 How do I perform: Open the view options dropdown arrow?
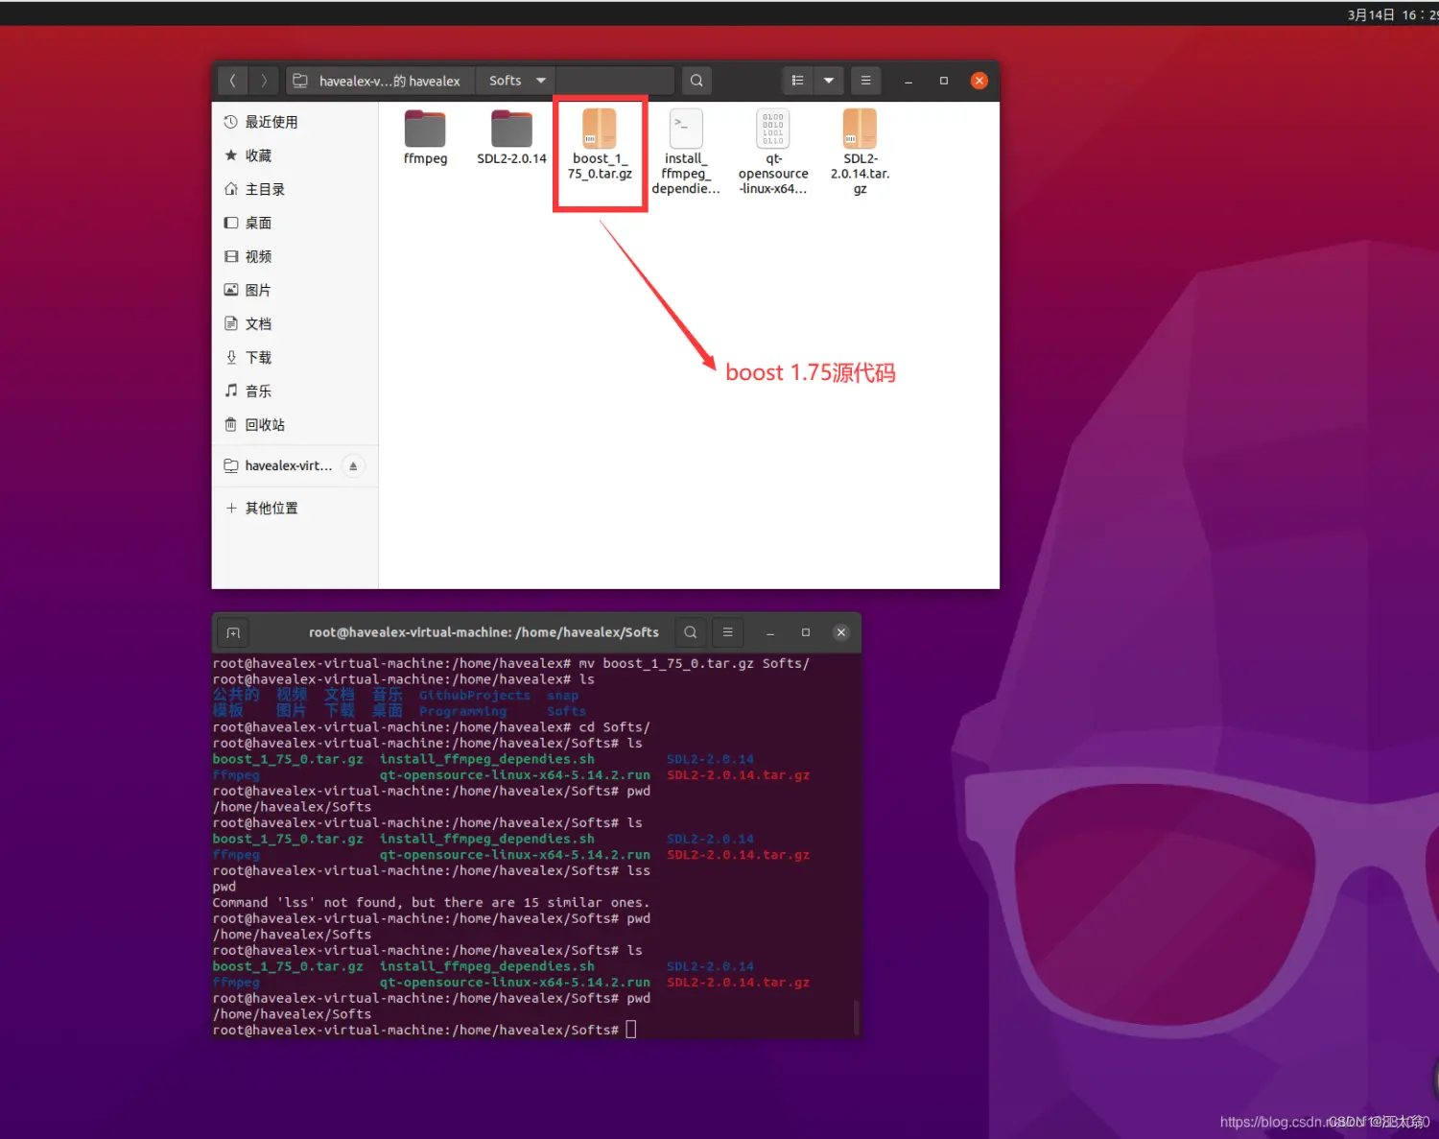828,80
